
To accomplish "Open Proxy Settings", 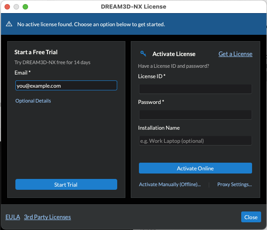I will pyautogui.click(x=234, y=184).
